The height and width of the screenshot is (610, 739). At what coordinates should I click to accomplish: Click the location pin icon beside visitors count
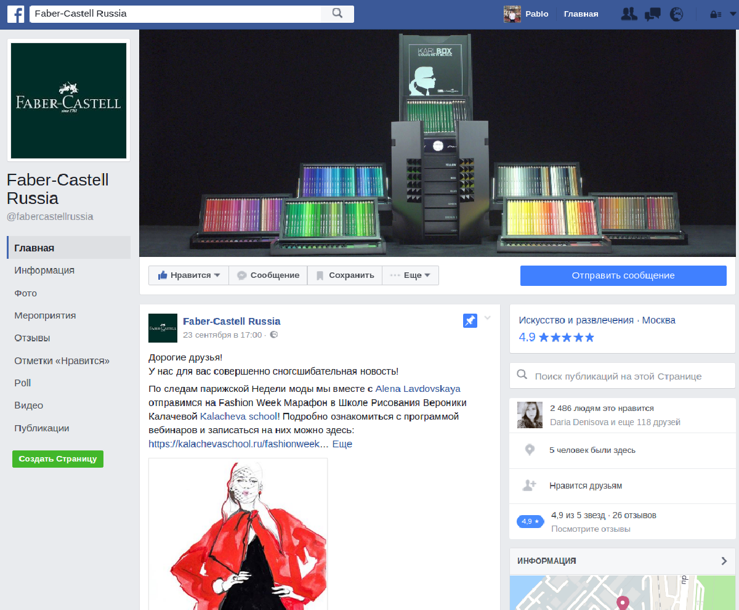pyautogui.click(x=530, y=450)
